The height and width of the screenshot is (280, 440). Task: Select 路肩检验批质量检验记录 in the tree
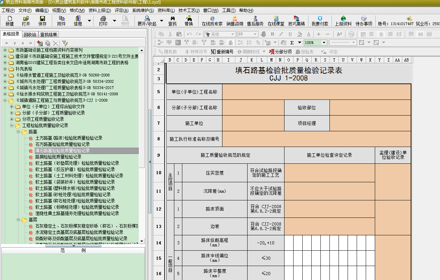[58, 157]
